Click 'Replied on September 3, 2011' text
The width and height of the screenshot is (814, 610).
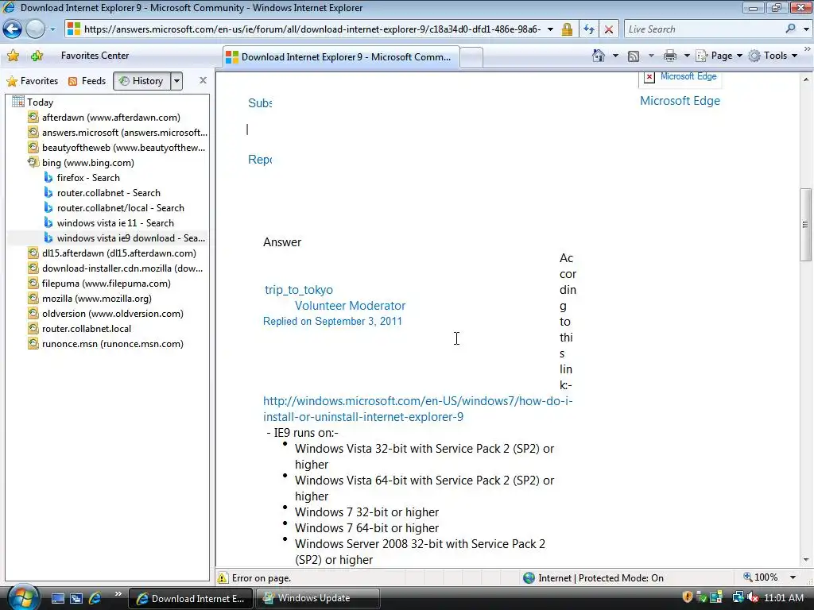coord(332,321)
